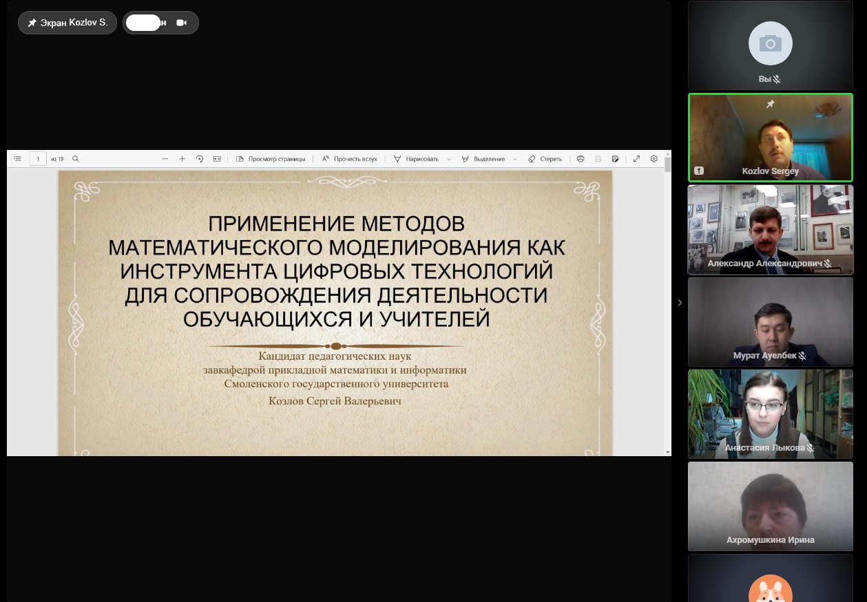Click the PDF search magnifier icon
Image resolution: width=867 pixels, height=602 pixels.
coord(76,159)
